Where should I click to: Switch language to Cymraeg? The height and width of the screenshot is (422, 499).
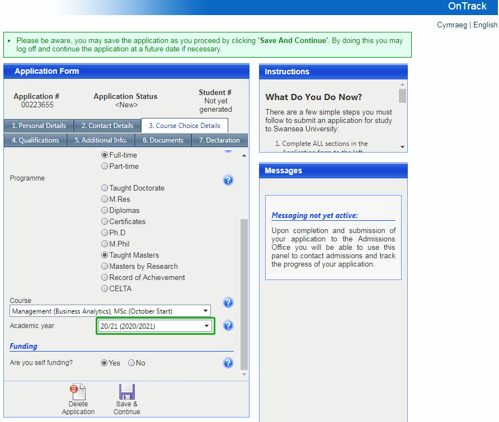[452, 25]
